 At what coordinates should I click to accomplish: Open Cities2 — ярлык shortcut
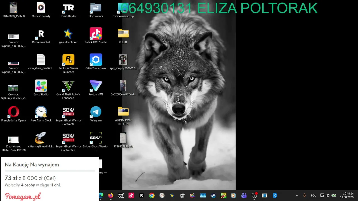tap(96, 62)
